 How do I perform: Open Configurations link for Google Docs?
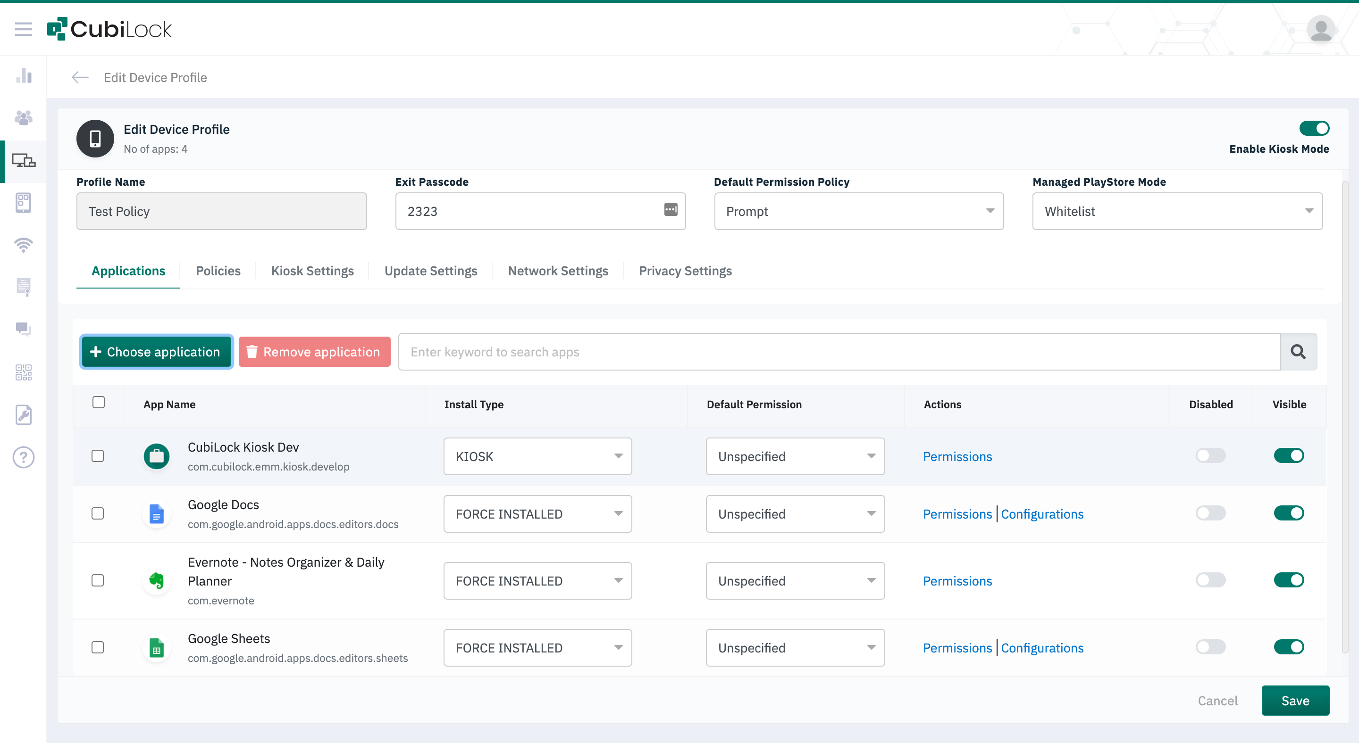coord(1042,514)
